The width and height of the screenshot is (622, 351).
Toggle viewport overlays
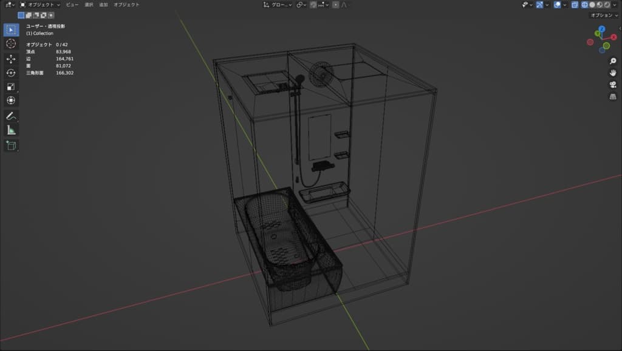point(558,5)
